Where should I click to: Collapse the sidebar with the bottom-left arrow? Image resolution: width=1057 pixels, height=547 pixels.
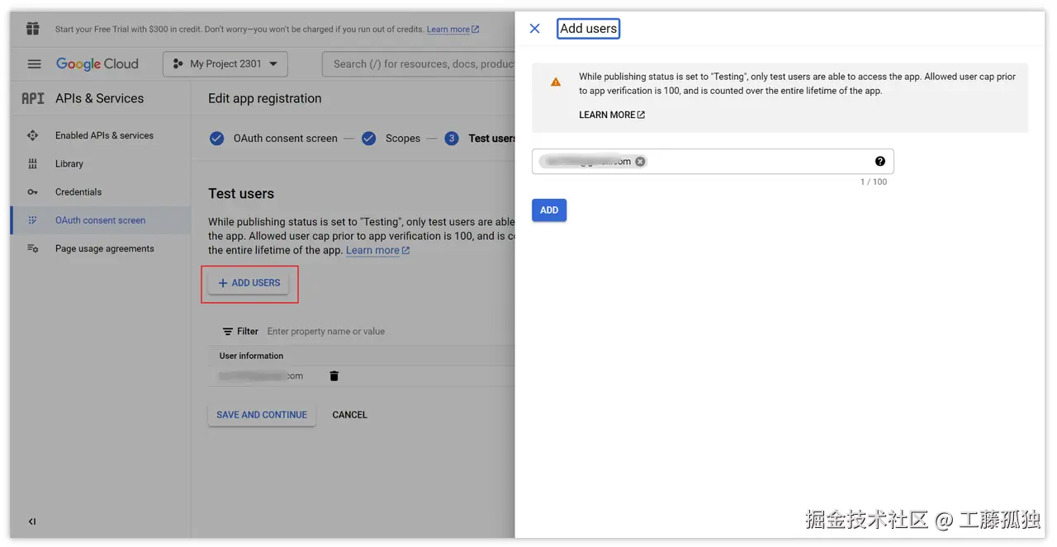(31, 521)
